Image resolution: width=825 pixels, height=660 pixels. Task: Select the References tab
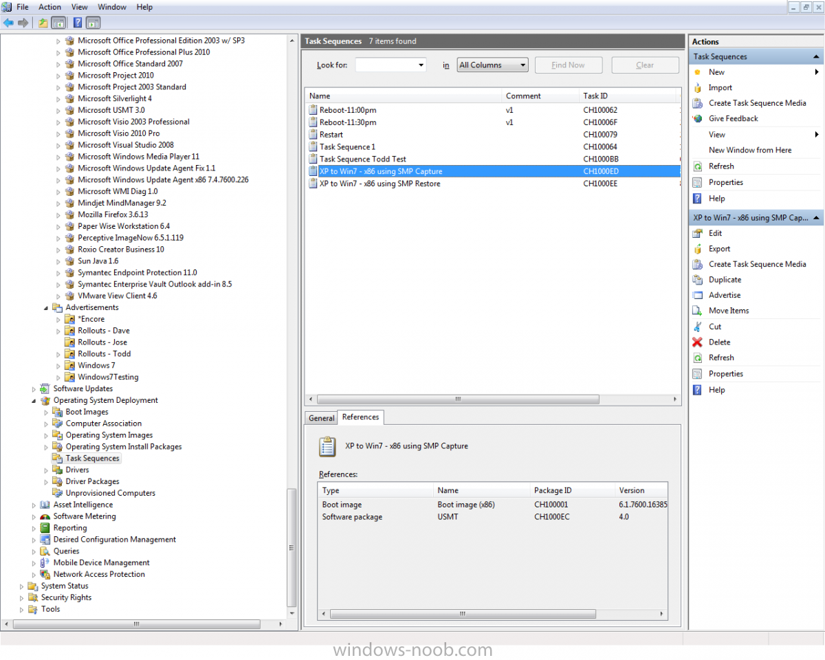coord(360,417)
